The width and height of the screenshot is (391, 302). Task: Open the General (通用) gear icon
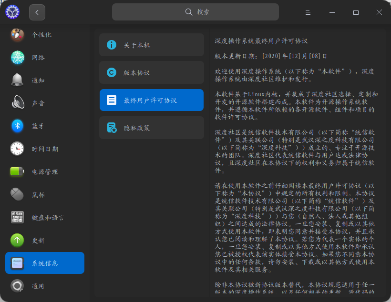point(17,286)
